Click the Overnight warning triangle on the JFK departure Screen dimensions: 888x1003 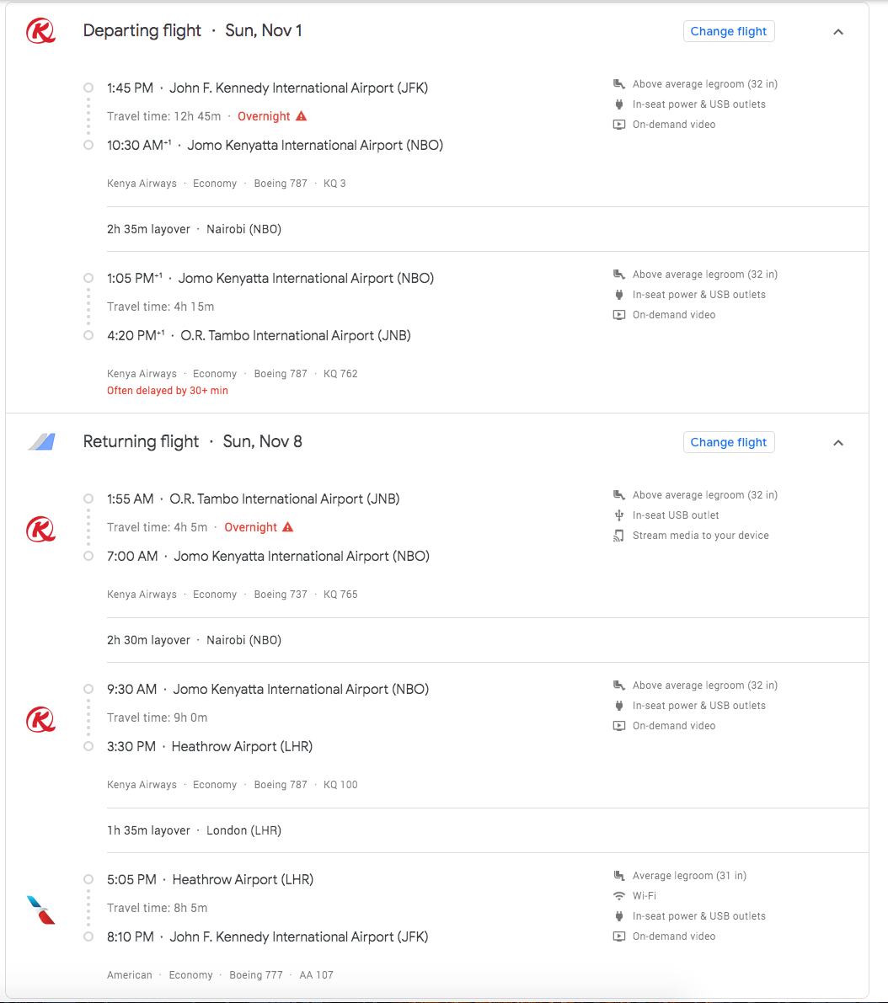pos(302,116)
